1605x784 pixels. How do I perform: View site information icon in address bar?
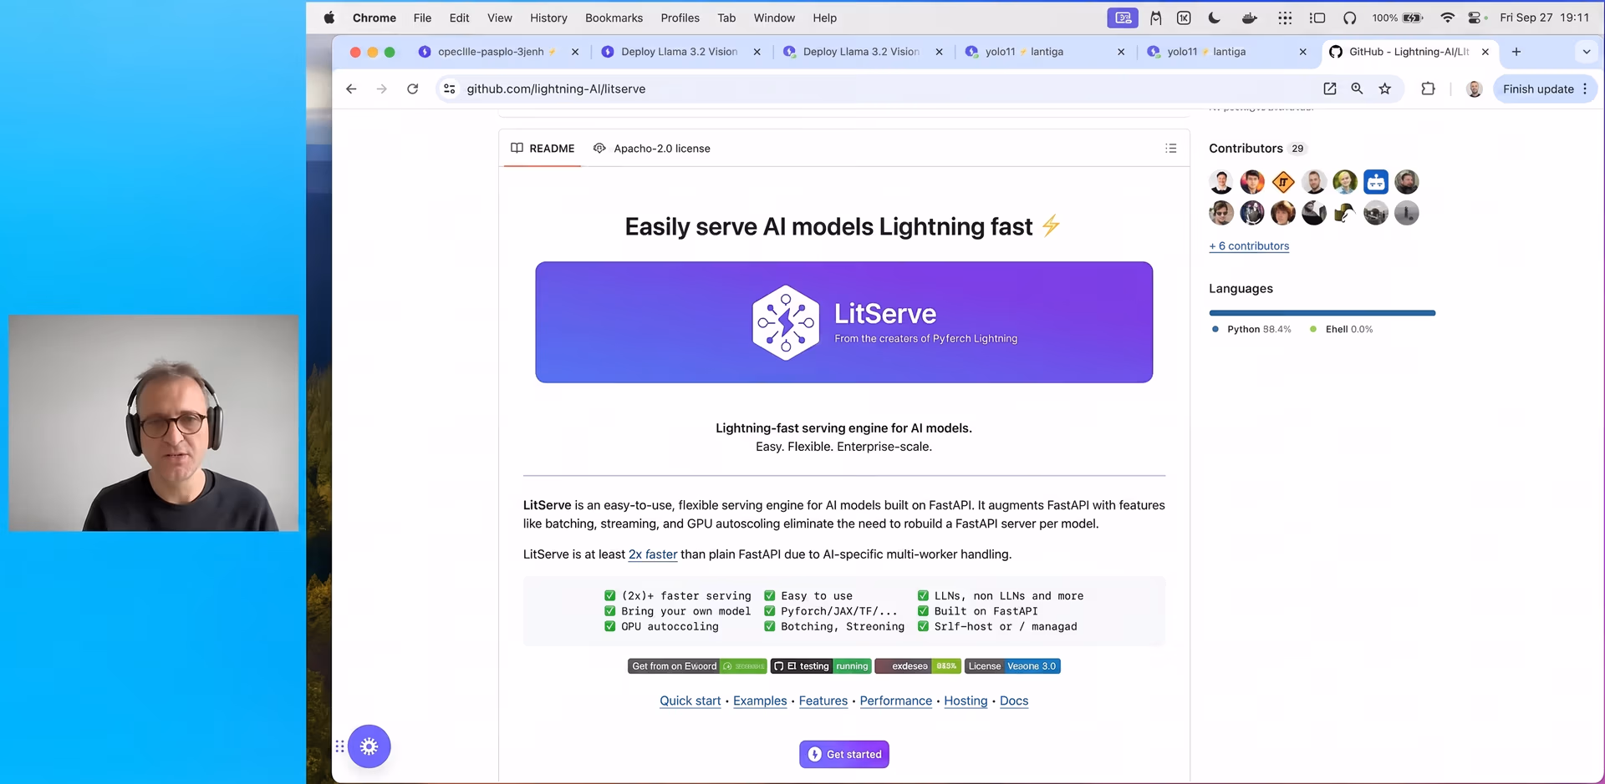[450, 89]
